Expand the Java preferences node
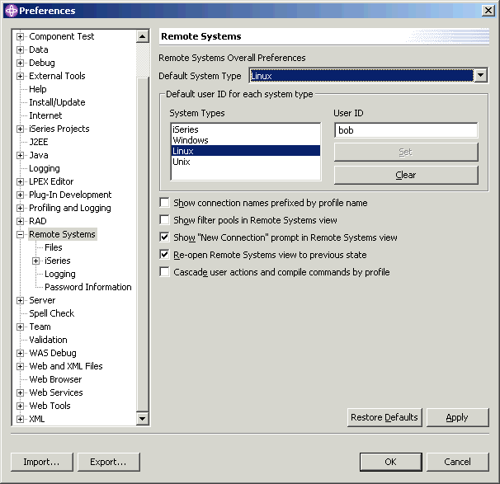This screenshot has height=484, width=500. tap(21, 155)
